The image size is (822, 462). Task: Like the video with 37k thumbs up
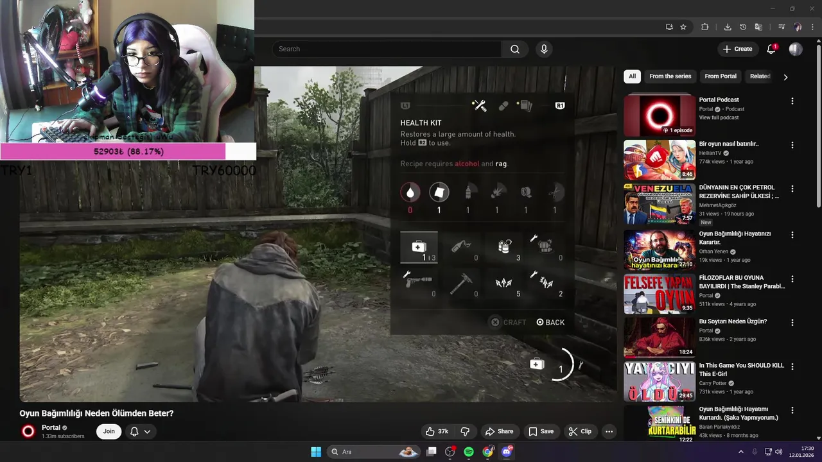click(437, 431)
